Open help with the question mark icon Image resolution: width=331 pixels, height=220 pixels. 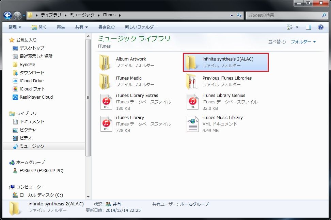tap(321, 27)
